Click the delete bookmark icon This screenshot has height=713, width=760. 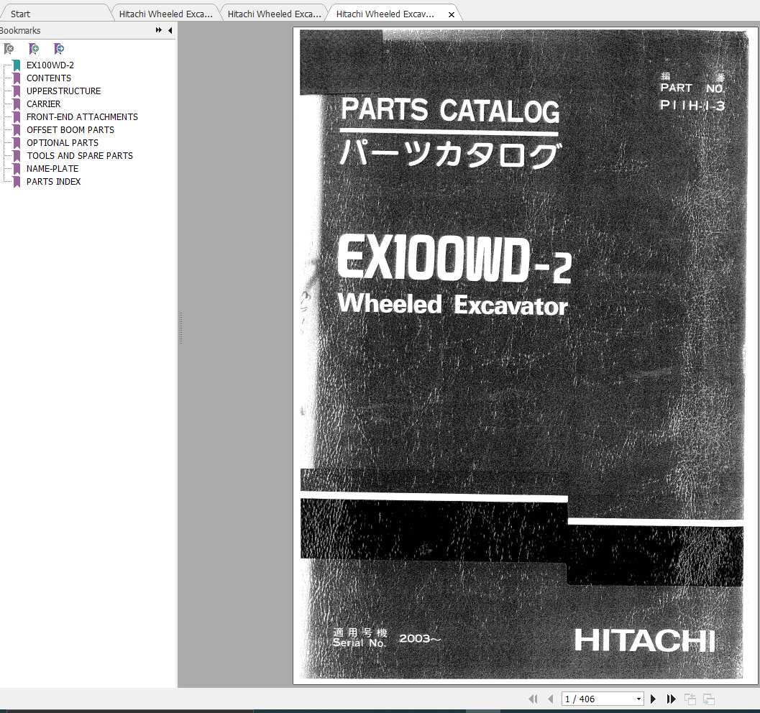pyautogui.click(x=9, y=48)
